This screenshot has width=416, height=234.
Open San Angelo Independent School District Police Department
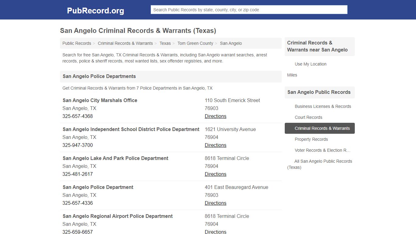(131, 129)
